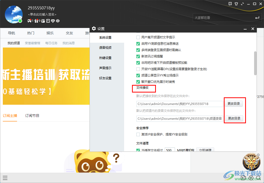264x183 pixels.
Task: Click the enter arrow in the search box
Action: tap(257, 18)
